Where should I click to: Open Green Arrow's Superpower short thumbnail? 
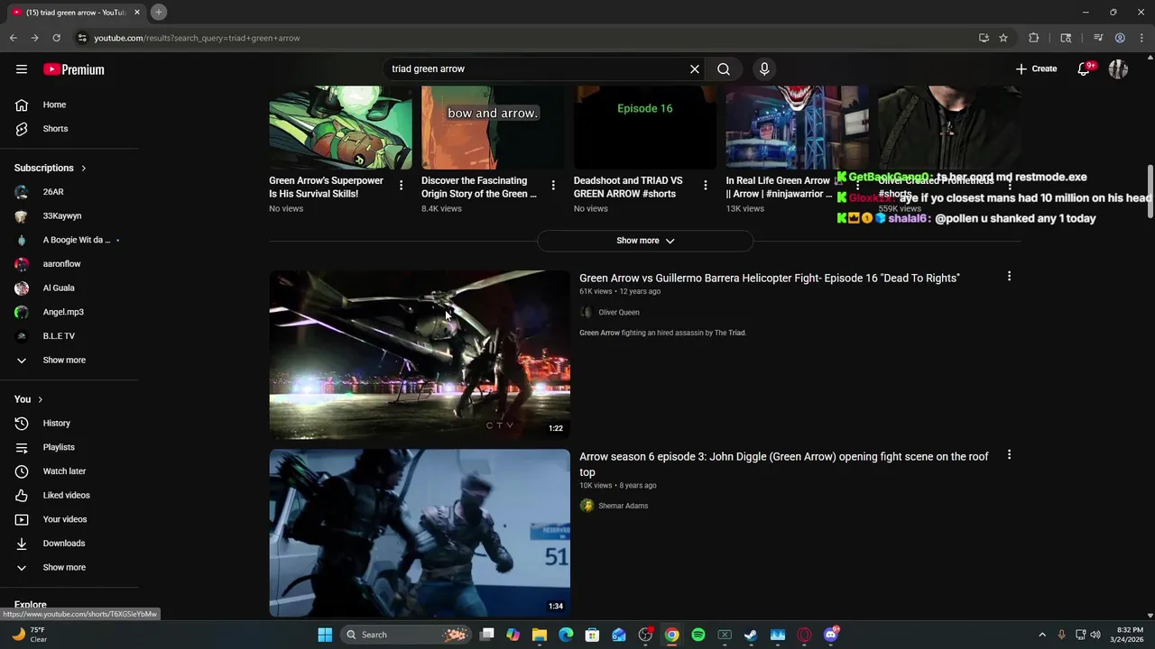click(340, 127)
